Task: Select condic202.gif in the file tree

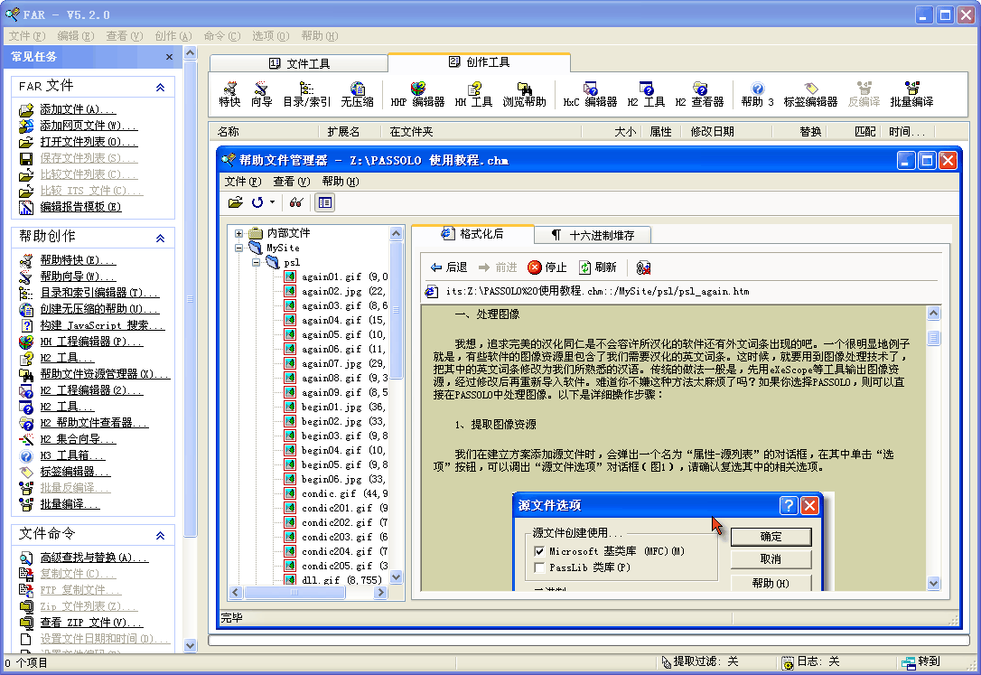Action: [x=337, y=522]
